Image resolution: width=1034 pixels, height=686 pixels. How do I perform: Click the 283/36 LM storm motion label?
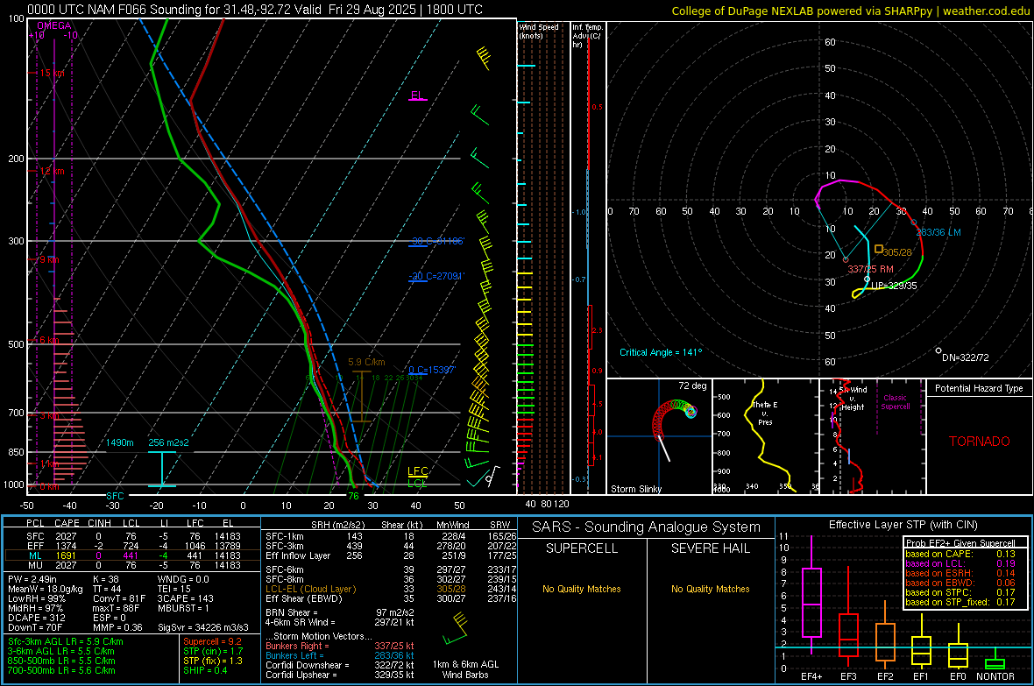[938, 232]
